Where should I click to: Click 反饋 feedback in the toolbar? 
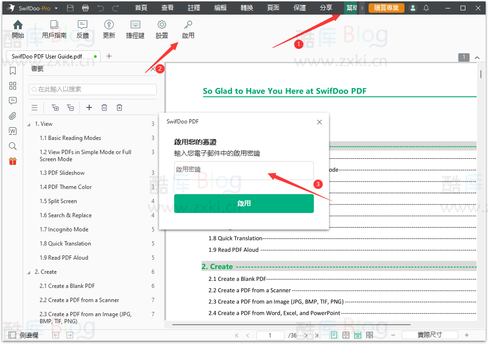click(83, 29)
